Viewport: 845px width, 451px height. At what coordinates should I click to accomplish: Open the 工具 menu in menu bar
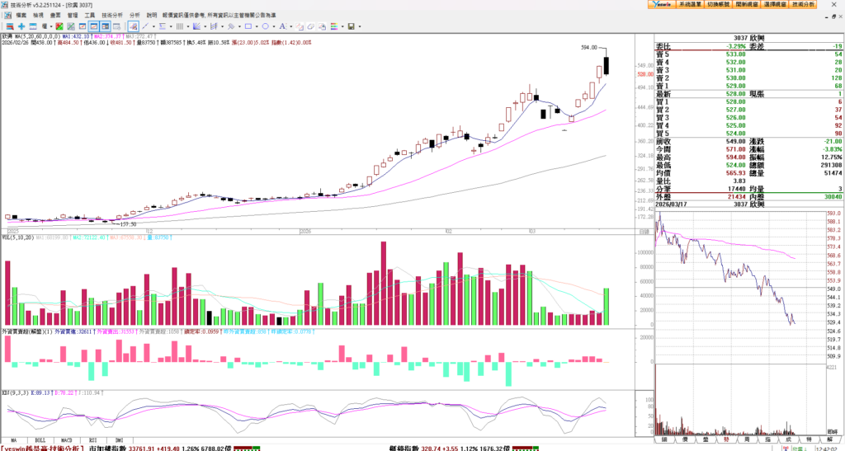click(89, 15)
